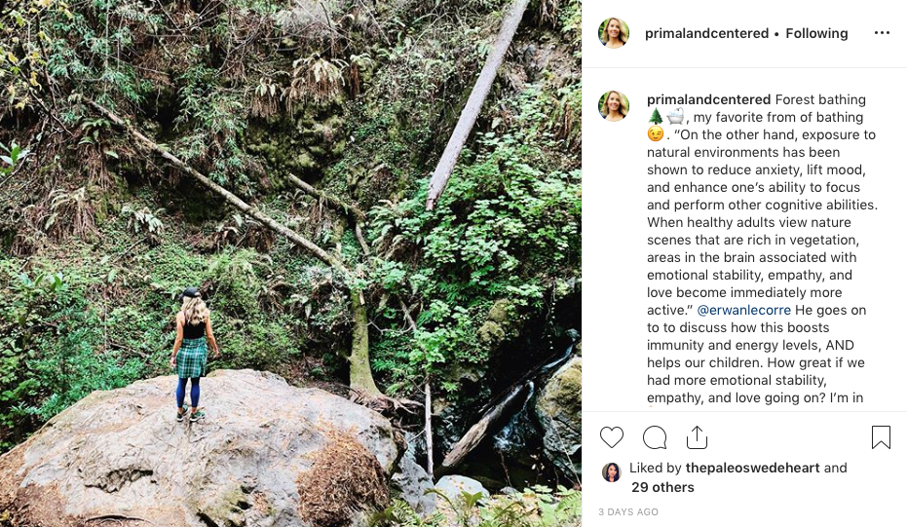This screenshot has height=527, width=907.
Task: Click the winking face emoji in caption
Action: click(x=655, y=135)
